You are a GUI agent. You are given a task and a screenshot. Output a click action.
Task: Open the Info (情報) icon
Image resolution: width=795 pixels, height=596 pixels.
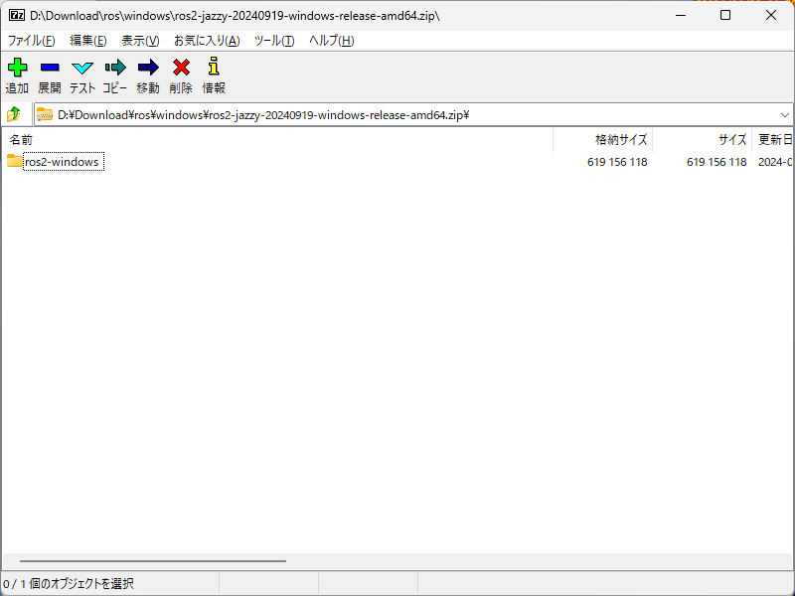(x=214, y=67)
